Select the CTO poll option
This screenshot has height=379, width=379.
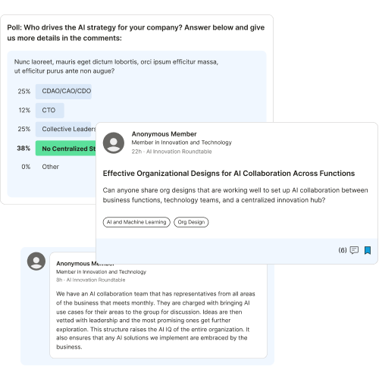click(49, 110)
